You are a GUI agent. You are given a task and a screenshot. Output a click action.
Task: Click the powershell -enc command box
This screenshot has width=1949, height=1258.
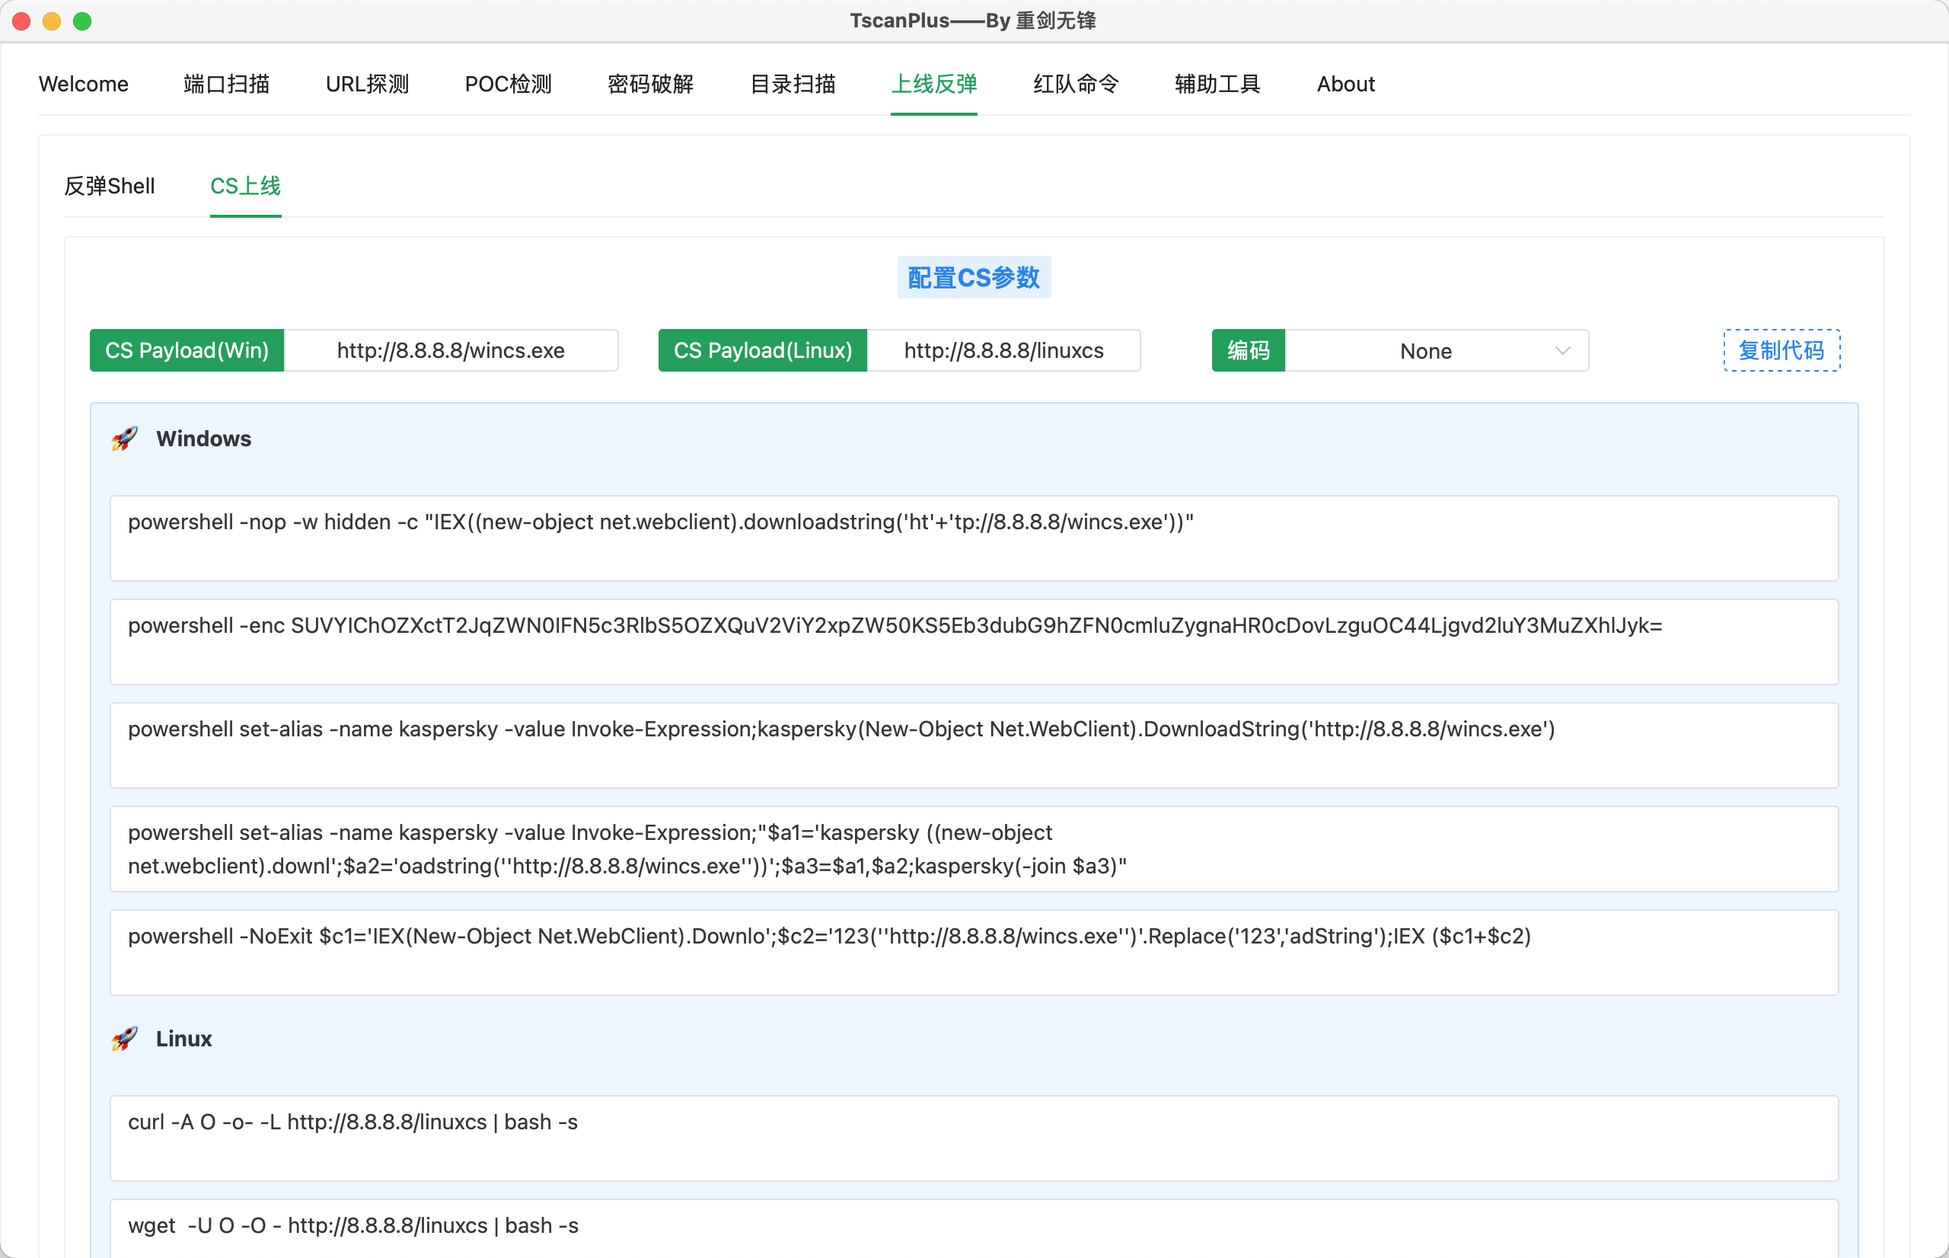pos(973,641)
